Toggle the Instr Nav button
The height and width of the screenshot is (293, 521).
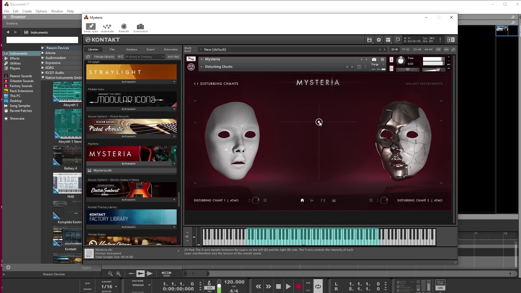(x=173, y=57)
